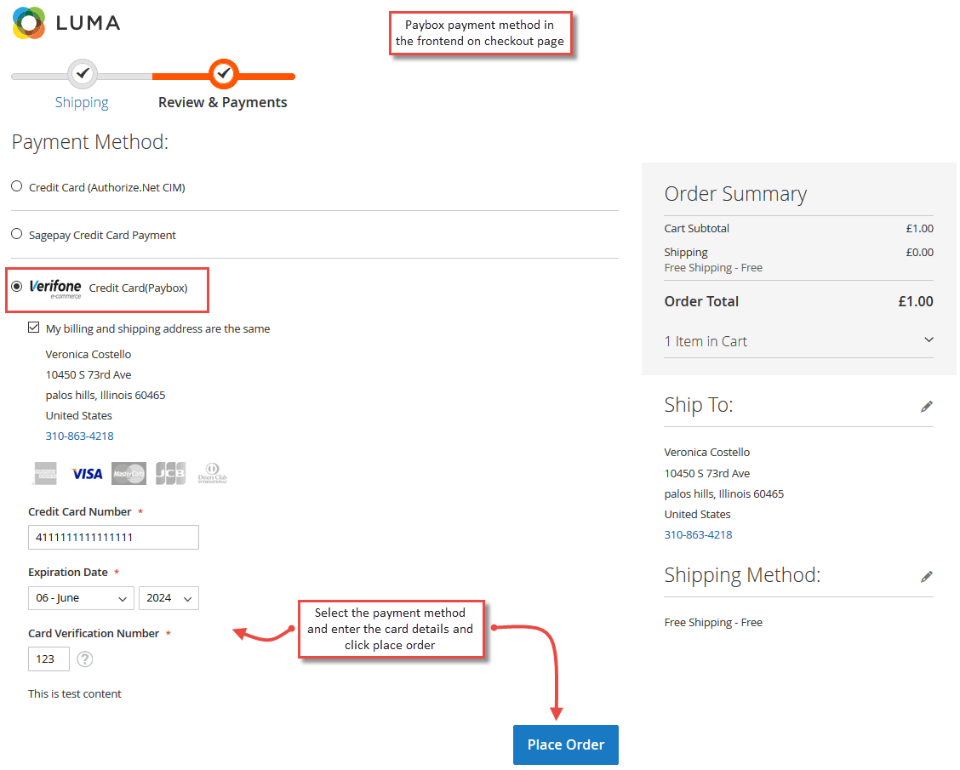Open the expiration month dropdown
The height and width of the screenshot is (770, 960).
(81, 598)
